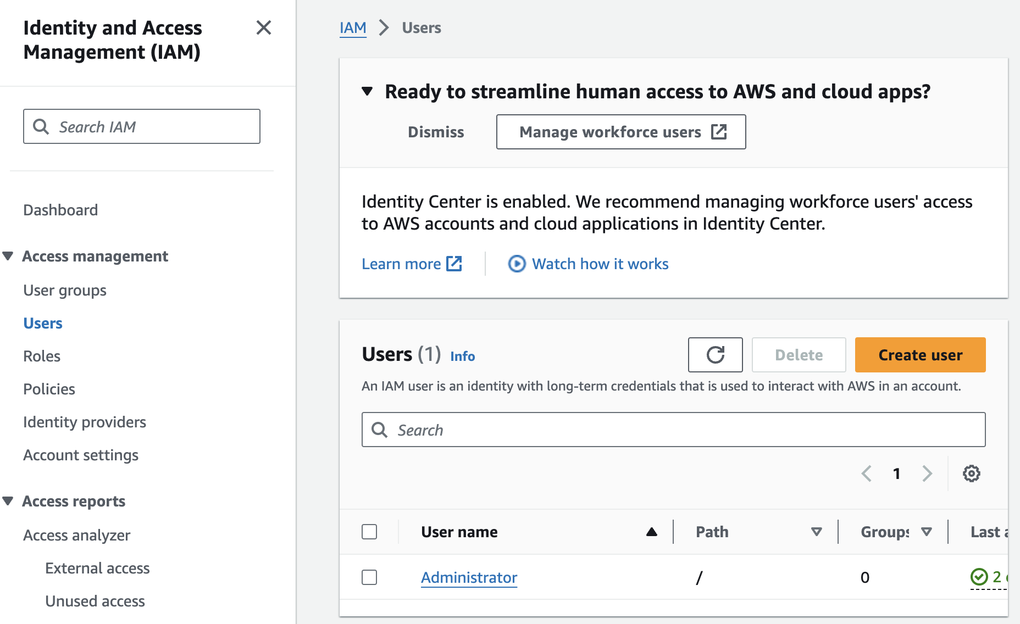Click the refresh users button
1020x624 pixels.
pyautogui.click(x=715, y=355)
